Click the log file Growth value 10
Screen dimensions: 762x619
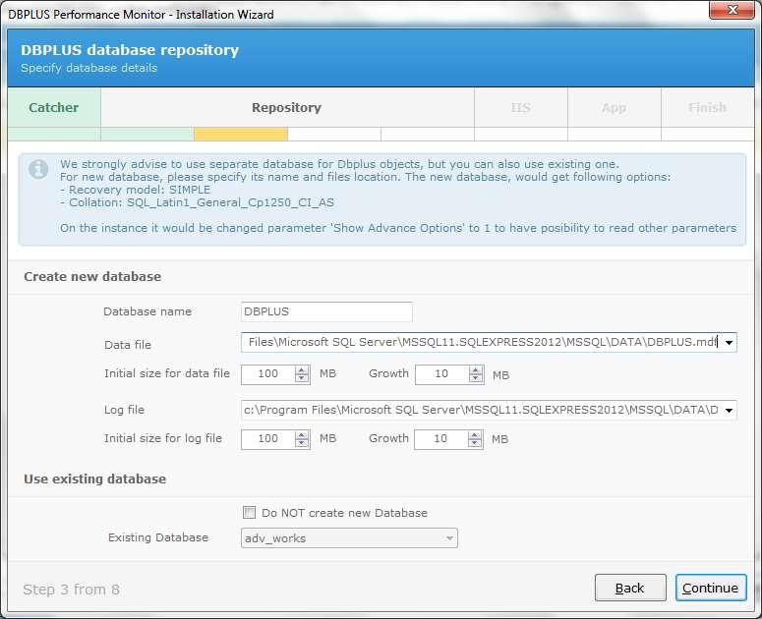pos(440,439)
